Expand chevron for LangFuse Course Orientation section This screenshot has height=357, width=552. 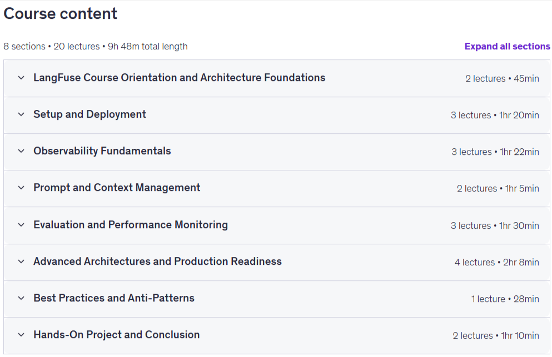(x=21, y=78)
